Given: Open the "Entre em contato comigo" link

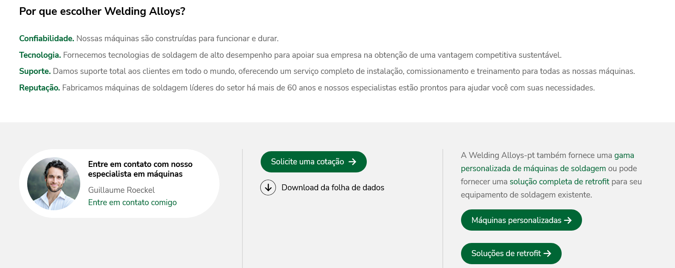Looking at the screenshot, I should click(x=132, y=203).
